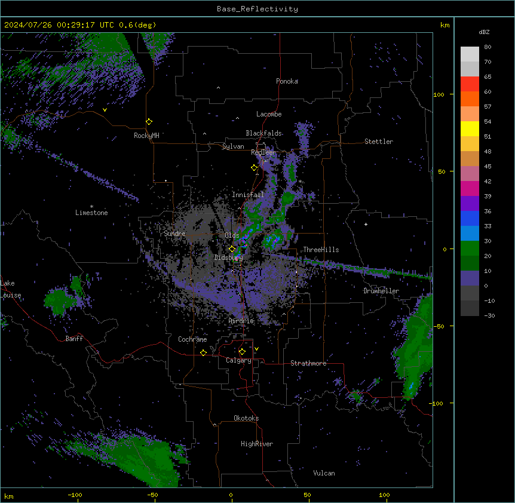The width and height of the screenshot is (515, 503).
Task: Select the purple 39 dBZ color swatch
Action: click(470, 204)
